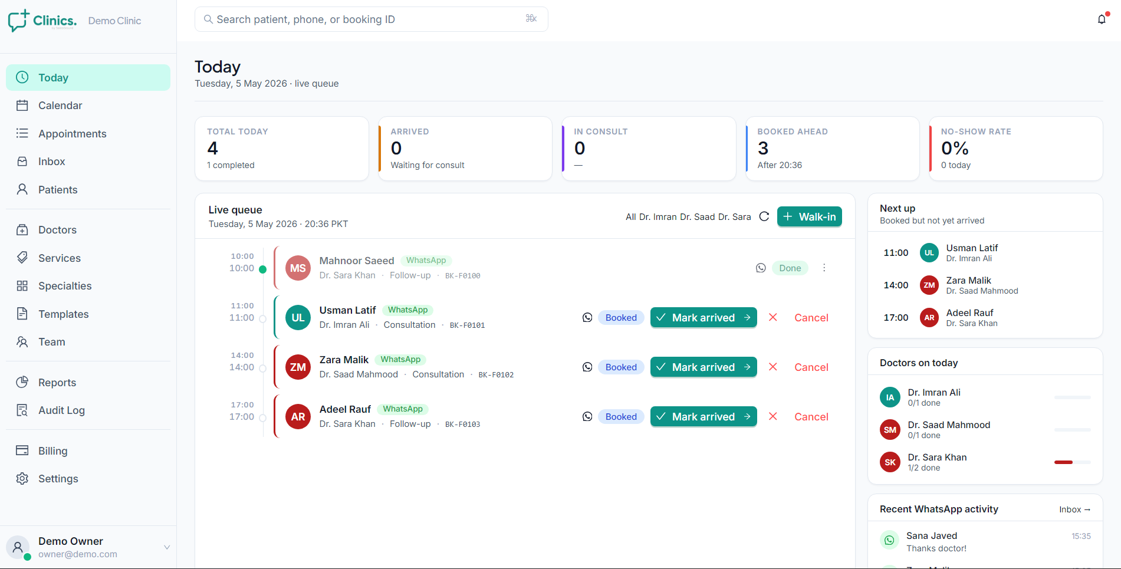Mark Adeel Rauf as arrived
This screenshot has width=1121, height=569.
(703, 416)
